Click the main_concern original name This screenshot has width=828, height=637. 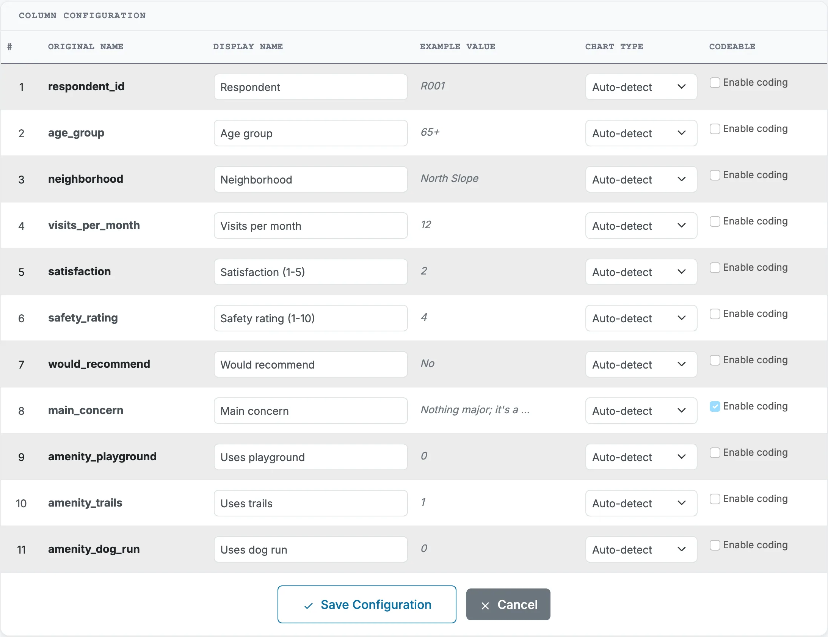86,410
